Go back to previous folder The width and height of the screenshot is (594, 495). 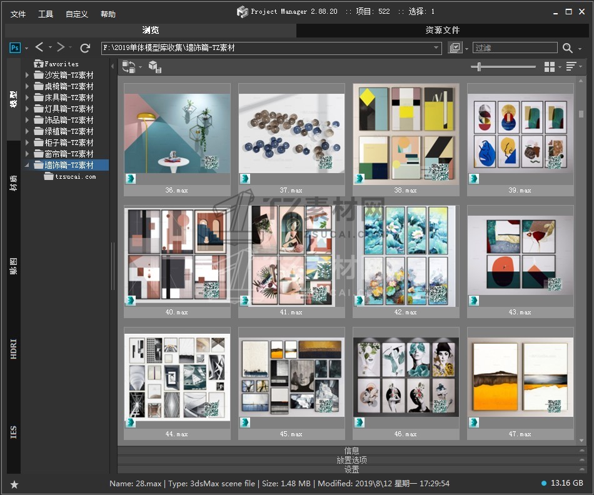39,47
